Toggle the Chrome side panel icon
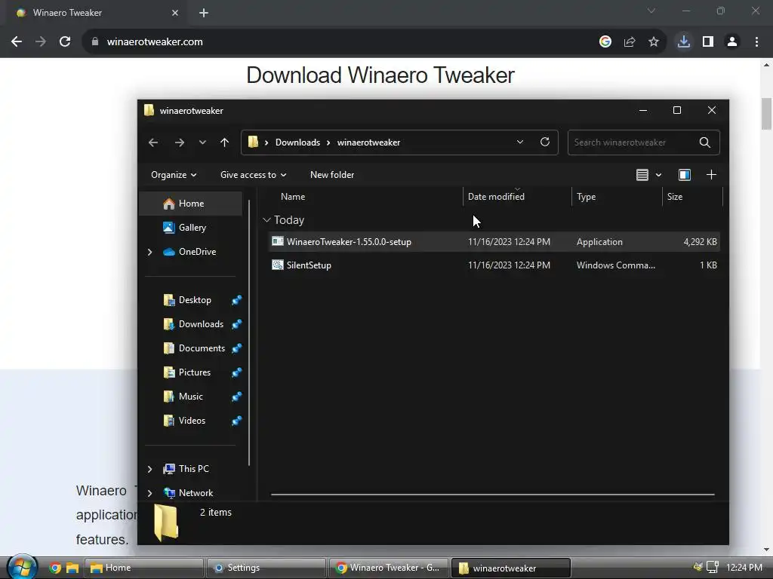Viewport: 773px width, 579px height. (x=708, y=42)
